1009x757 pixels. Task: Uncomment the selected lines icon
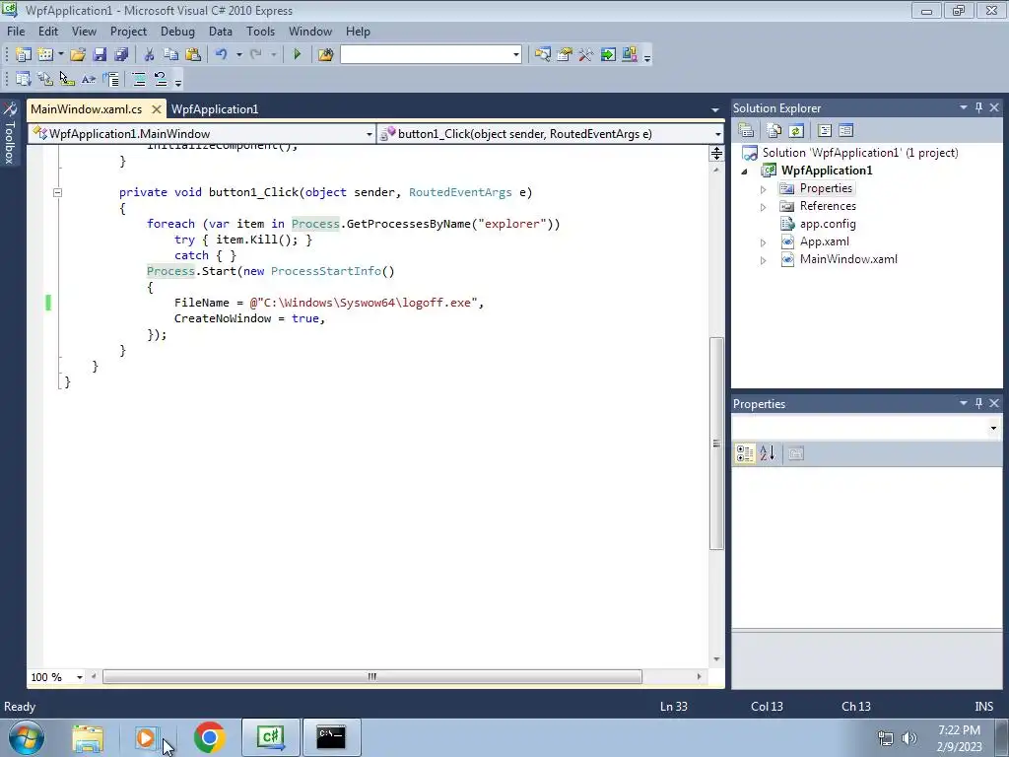(161, 79)
